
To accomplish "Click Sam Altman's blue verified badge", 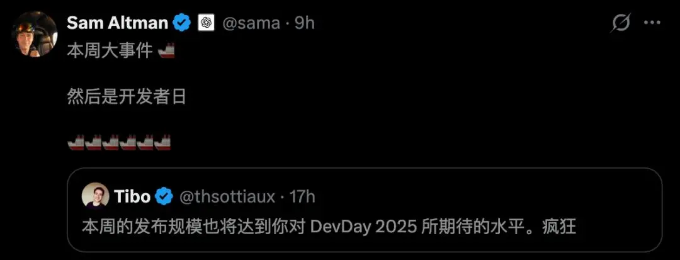I will coord(182,23).
